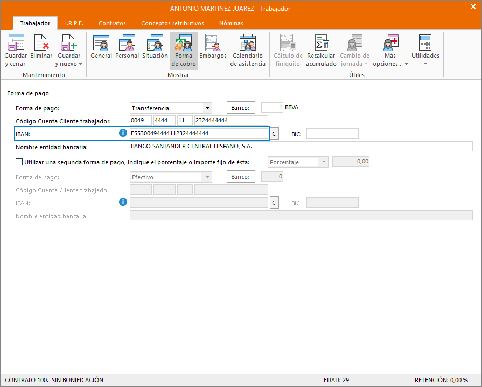
Task: Click the second bank code field showing 0
Action: point(272,177)
